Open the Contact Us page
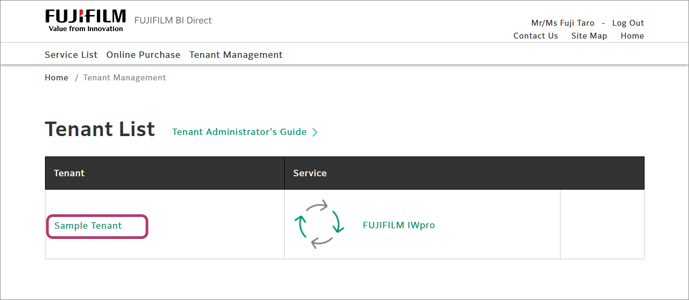 pyautogui.click(x=535, y=36)
